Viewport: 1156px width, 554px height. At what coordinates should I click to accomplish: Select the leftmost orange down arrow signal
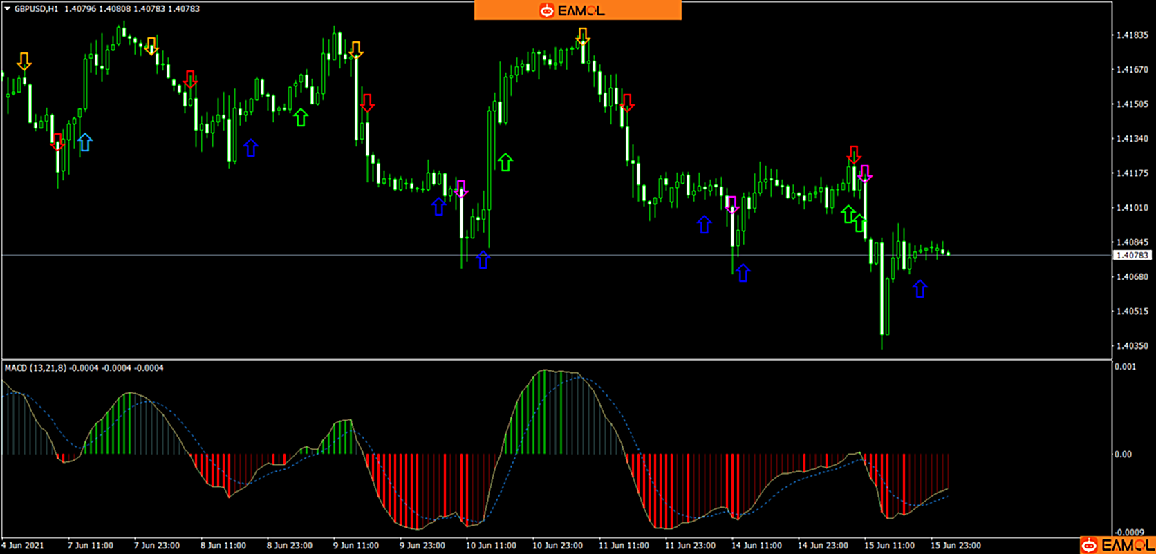tap(24, 61)
